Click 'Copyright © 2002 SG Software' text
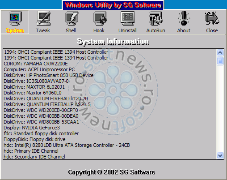Image resolution: width=227 pixels, height=180 pixels. (111, 172)
